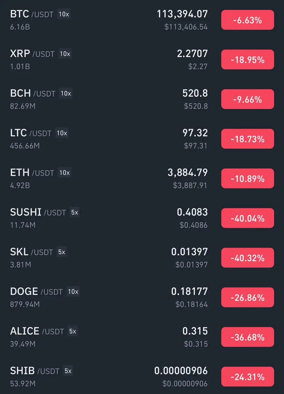Tap the ALICE 39.49M volume text

tap(23, 344)
